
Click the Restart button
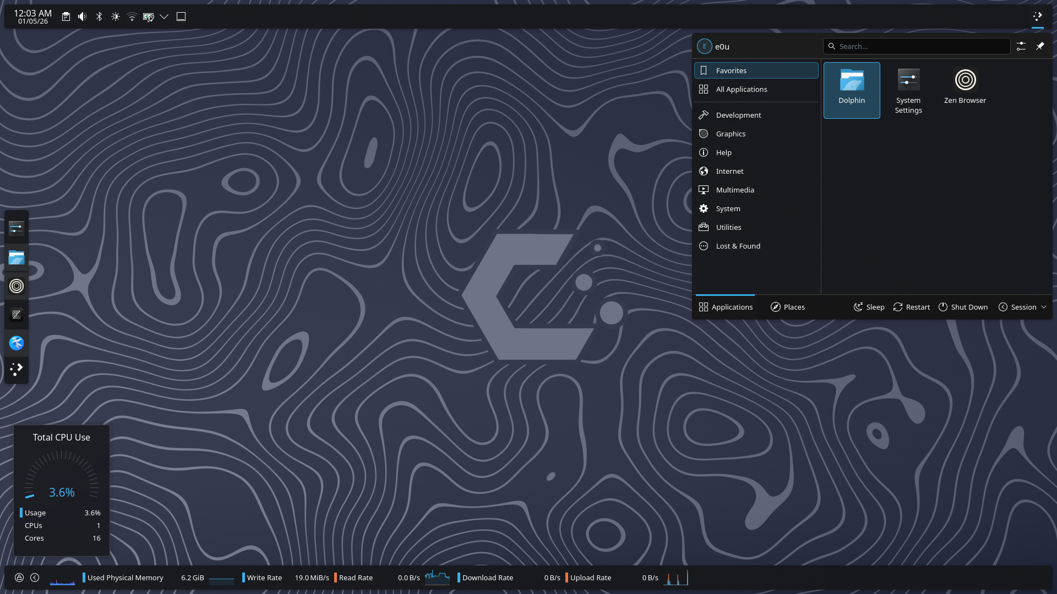click(x=912, y=307)
